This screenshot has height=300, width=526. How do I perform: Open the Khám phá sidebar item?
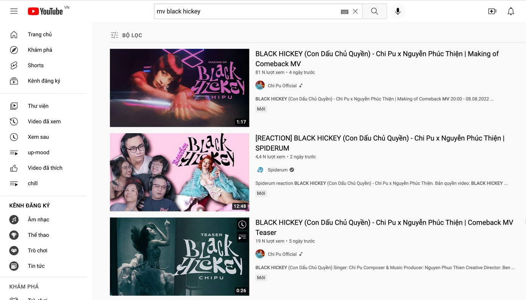(40, 50)
